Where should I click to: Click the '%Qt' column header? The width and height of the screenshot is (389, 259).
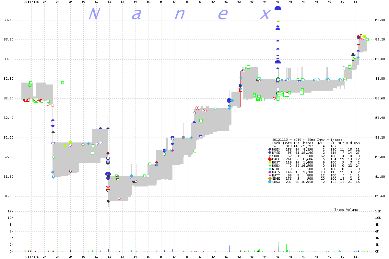click(341, 143)
